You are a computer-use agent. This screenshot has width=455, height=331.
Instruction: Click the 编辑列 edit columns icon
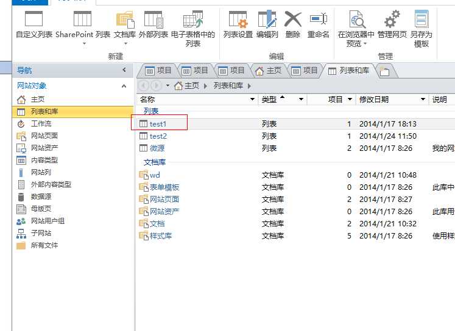point(267,19)
